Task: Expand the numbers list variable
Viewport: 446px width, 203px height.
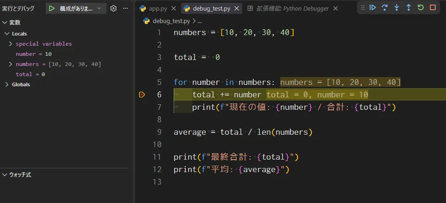Action: click(11, 64)
